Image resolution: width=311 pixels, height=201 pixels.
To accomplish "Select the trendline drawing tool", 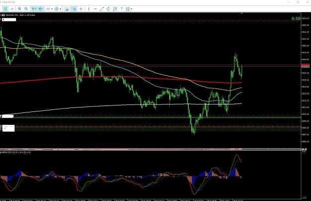I will 102,9.
